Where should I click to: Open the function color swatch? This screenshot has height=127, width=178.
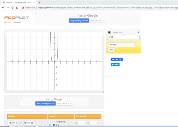point(109,32)
